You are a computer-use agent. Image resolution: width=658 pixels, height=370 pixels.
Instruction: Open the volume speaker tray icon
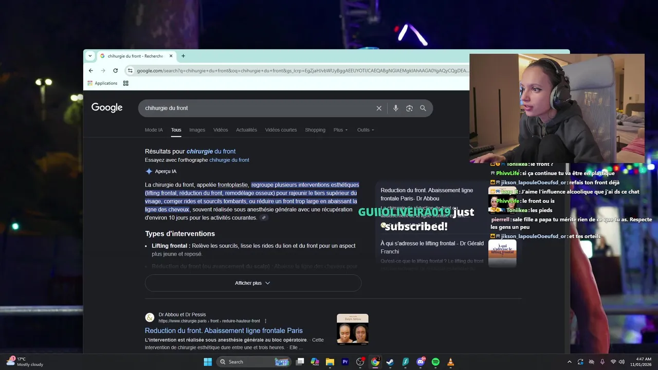pyautogui.click(x=622, y=362)
